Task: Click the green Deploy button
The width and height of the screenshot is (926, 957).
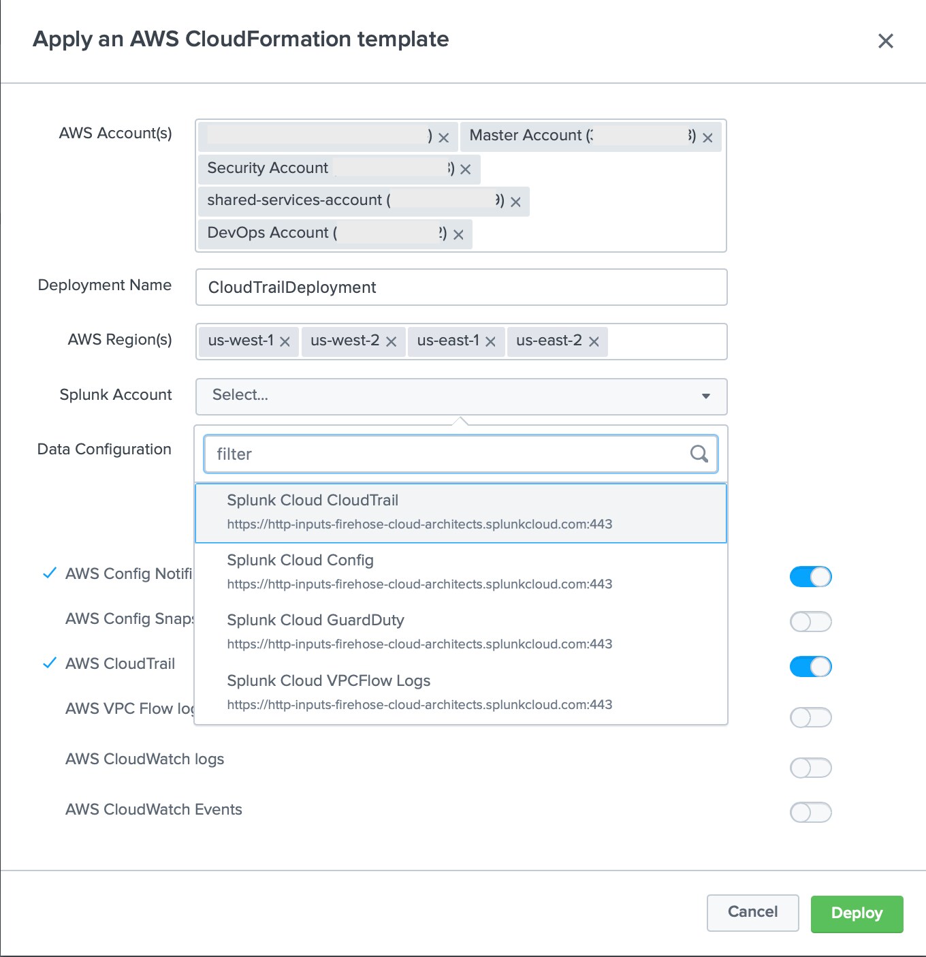Action: 857,913
